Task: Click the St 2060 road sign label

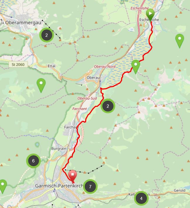Action: tap(18, 64)
